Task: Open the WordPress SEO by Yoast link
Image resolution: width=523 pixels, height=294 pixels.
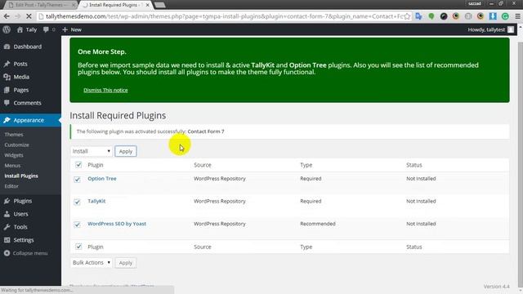Action: click(117, 224)
